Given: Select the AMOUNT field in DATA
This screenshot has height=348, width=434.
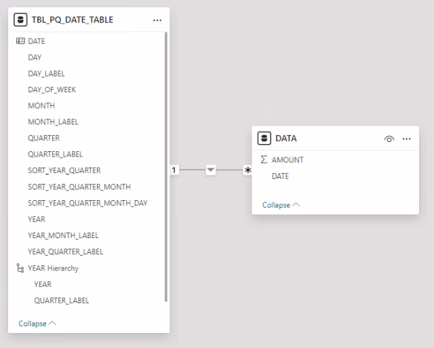Looking at the screenshot, I should coord(288,159).
